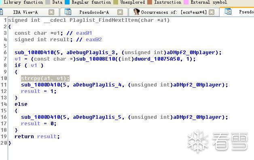Click the External symbol pink legend swatch
This screenshot has width=254, height=160.
186,2
